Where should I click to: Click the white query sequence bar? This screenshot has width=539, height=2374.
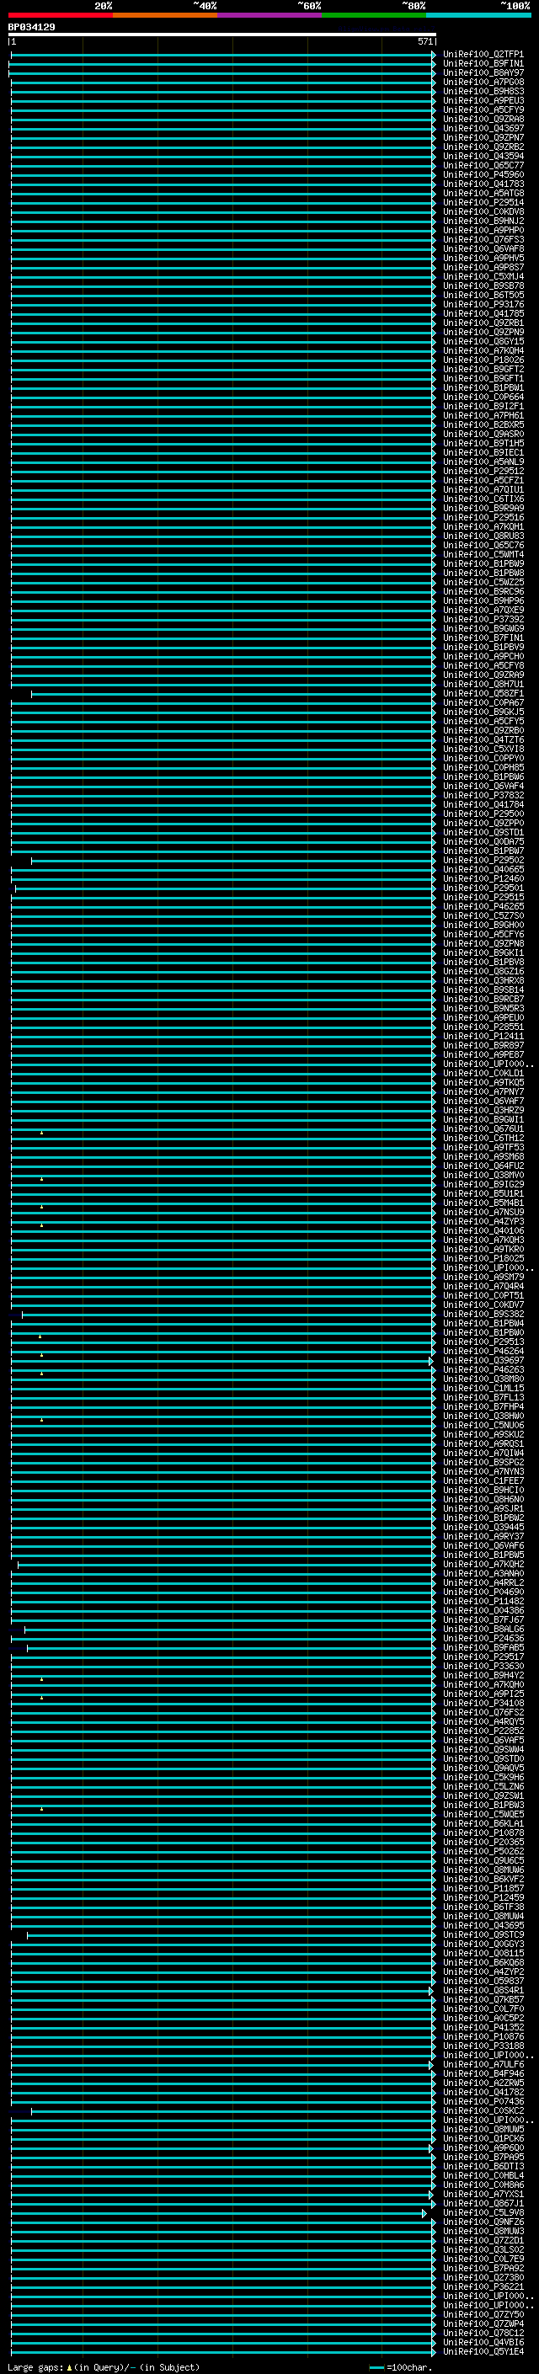click(x=222, y=35)
